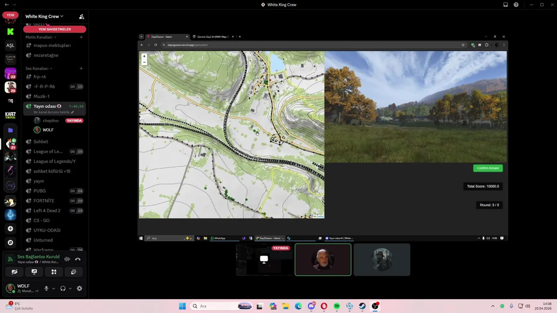
Task: Open File Explorer from the taskbar
Action: [x=286, y=306]
